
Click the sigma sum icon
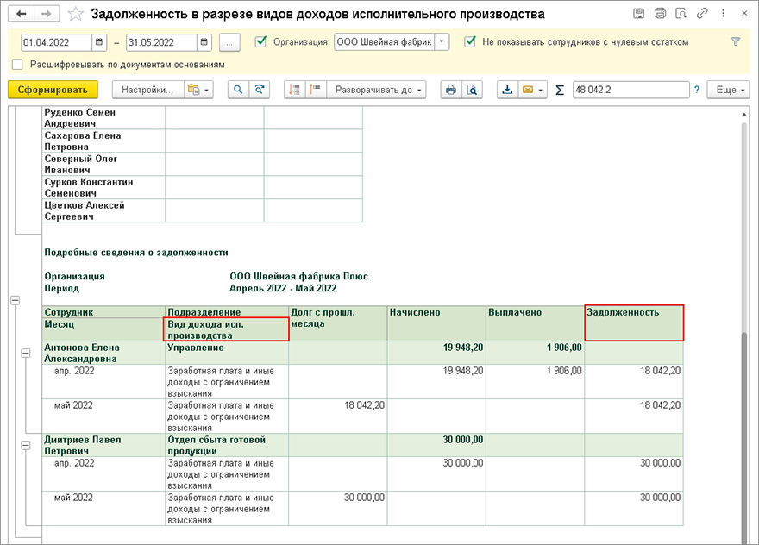560,90
